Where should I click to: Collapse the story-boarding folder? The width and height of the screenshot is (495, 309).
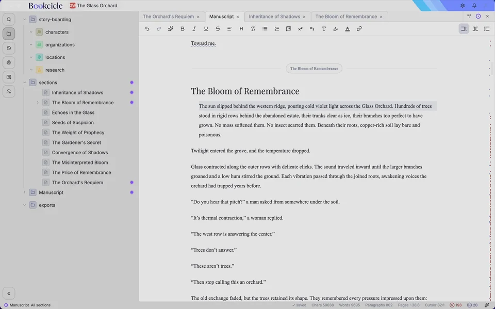25,20
